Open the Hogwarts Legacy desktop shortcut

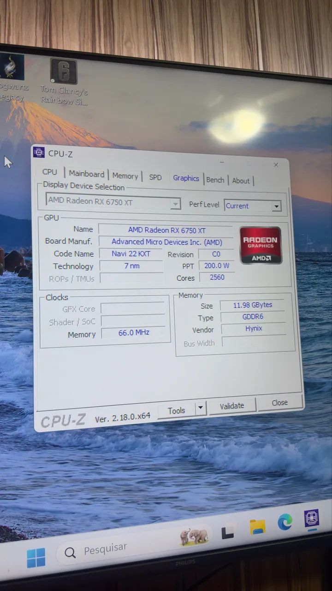click(x=12, y=77)
